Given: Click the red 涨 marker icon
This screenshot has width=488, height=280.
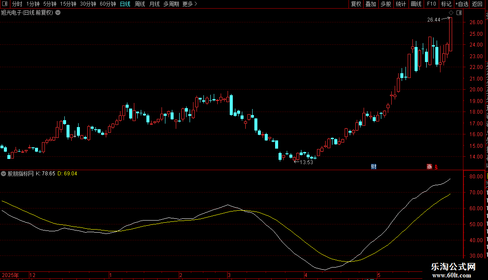Looking at the screenshot, I should pyautogui.click(x=430, y=167).
